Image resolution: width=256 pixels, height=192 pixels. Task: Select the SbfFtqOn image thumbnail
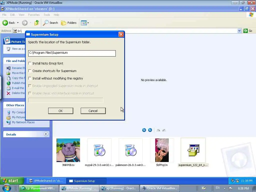pyautogui.click(x=162, y=150)
